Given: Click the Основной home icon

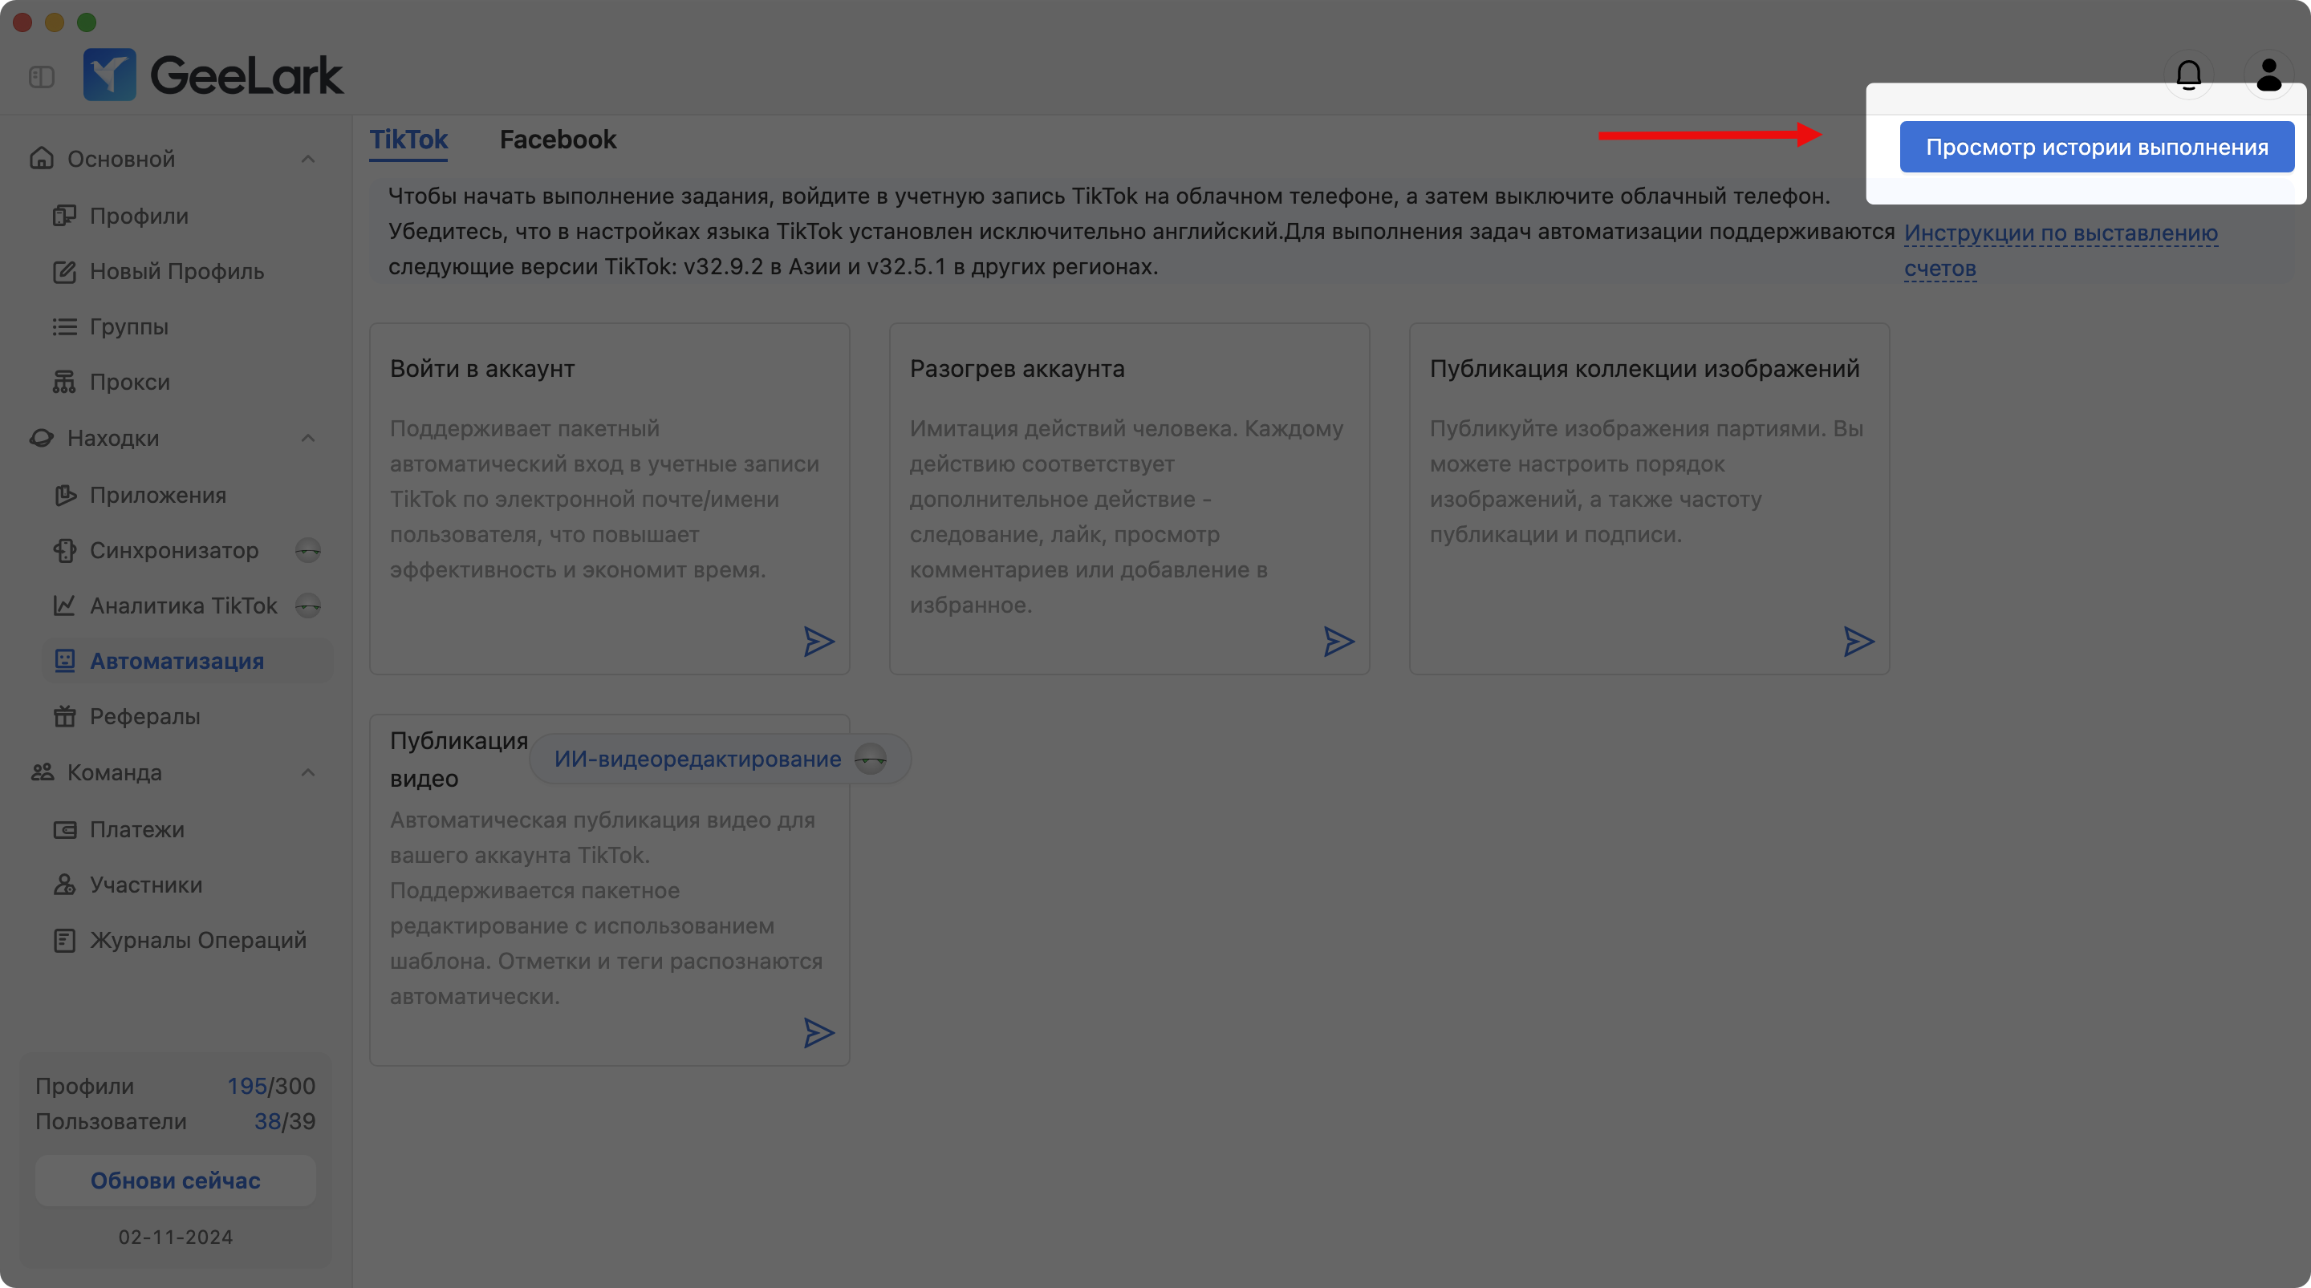Looking at the screenshot, I should click(x=41, y=159).
